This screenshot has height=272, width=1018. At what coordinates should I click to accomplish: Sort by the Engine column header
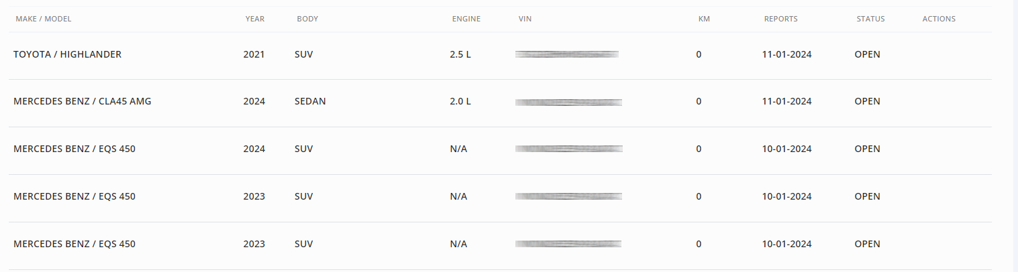coord(466,19)
